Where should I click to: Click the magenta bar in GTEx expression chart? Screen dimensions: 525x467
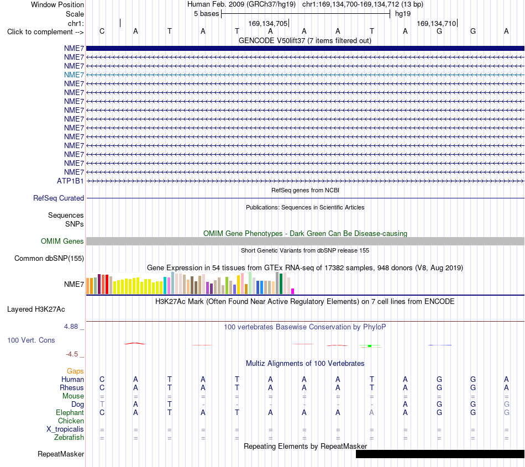[293, 291]
